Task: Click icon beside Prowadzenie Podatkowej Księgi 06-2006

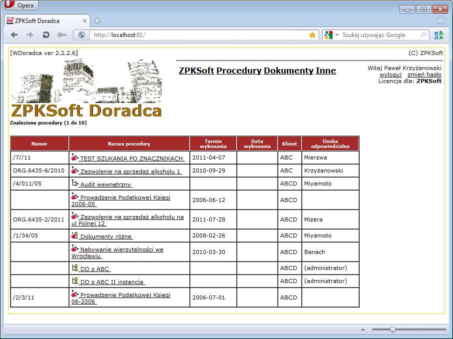Action: [x=75, y=294]
